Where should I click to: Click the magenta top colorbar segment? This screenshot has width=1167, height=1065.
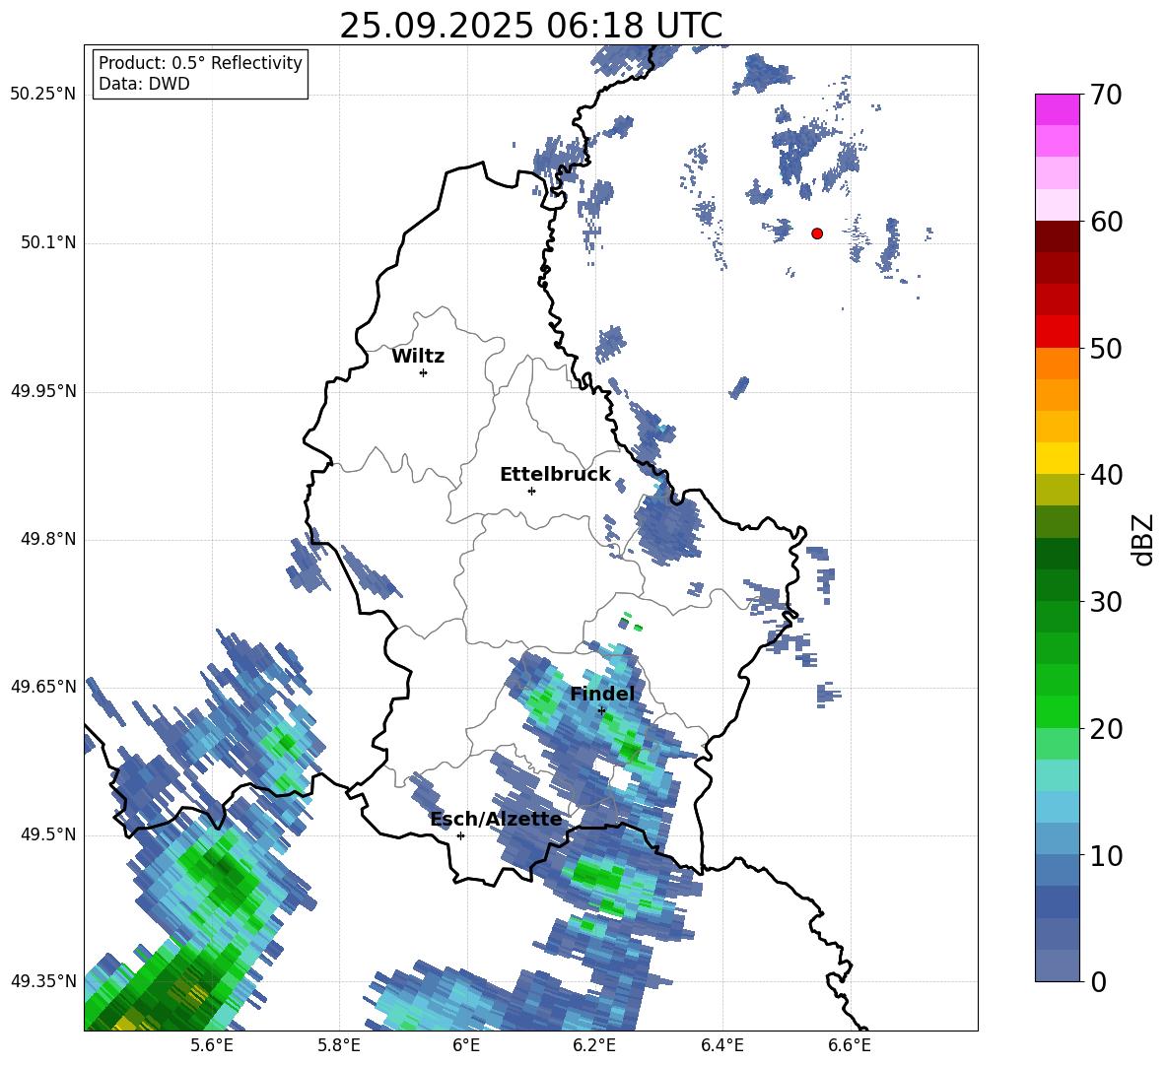1057,109
